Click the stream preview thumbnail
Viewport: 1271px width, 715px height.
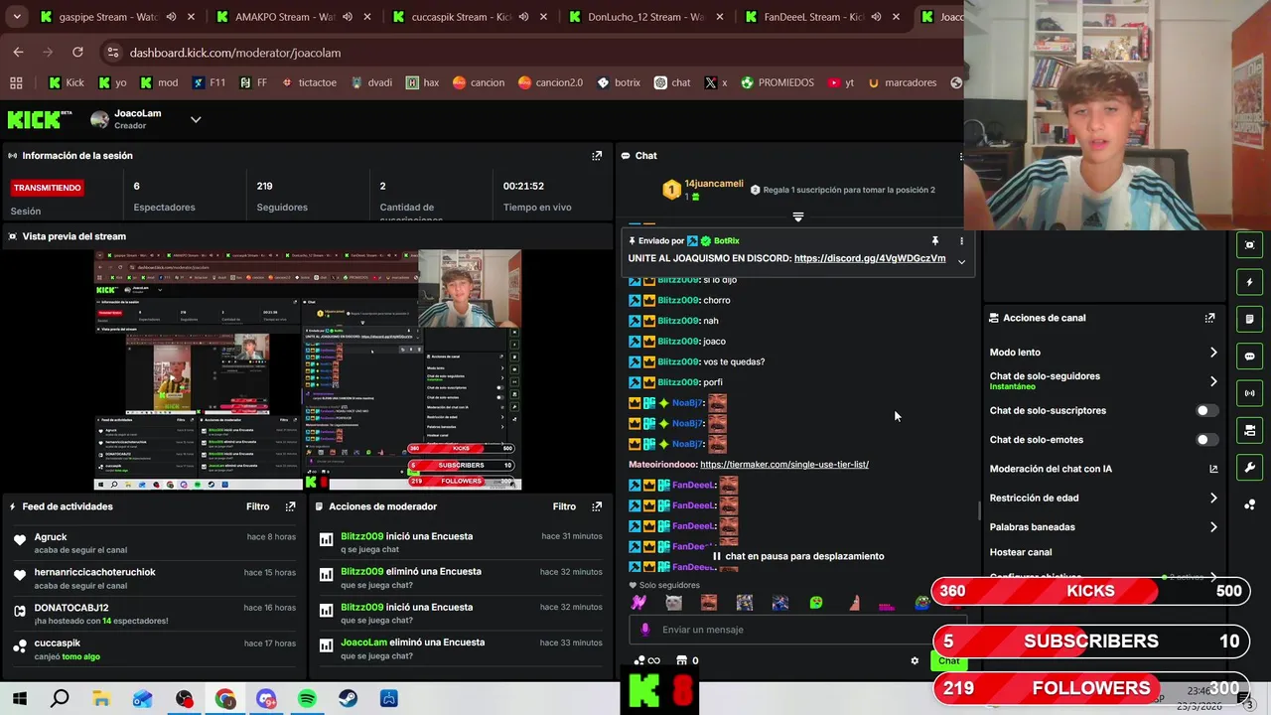tap(308, 370)
